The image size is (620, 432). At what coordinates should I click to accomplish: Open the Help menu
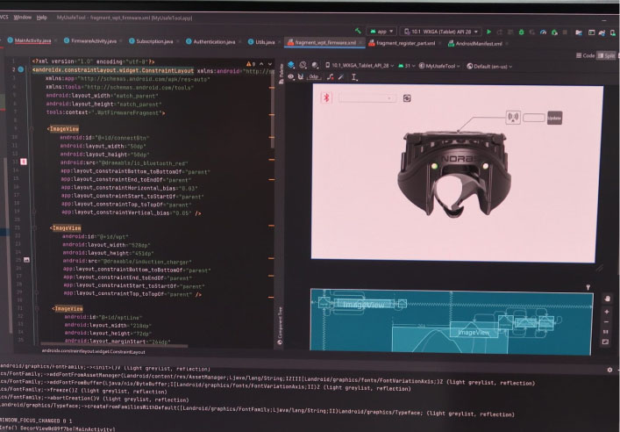point(42,18)
